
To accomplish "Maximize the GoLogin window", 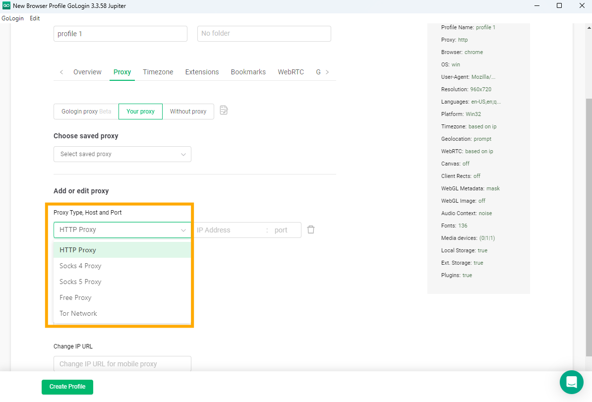I will click(559, 5).
